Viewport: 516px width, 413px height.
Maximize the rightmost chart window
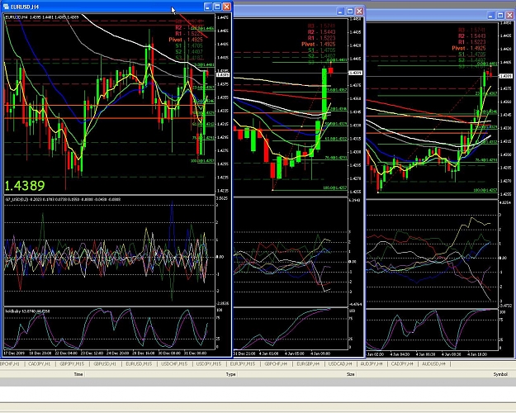click(500, 16)
